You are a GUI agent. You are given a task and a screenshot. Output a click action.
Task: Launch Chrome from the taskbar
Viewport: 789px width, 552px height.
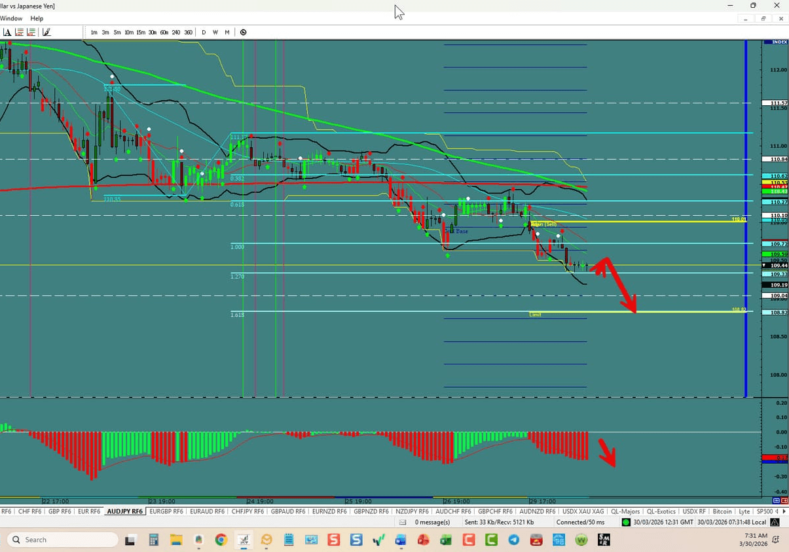click(221, 540)
